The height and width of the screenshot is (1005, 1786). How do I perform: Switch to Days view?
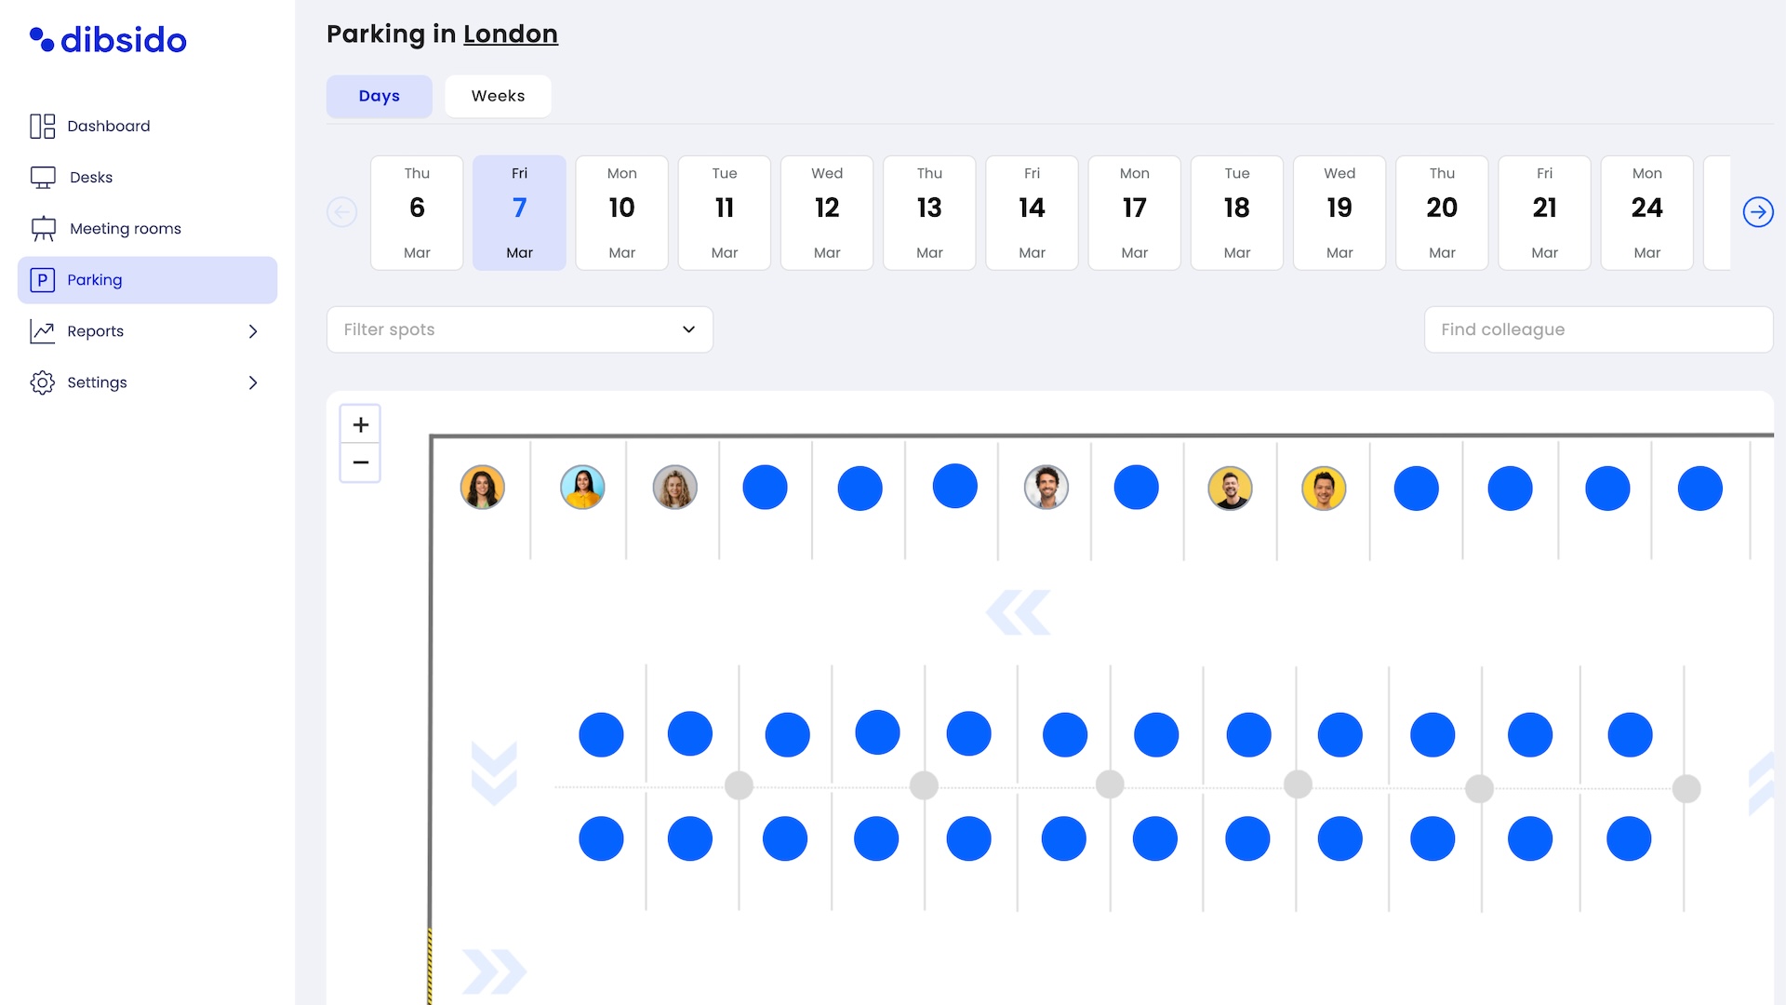(379, 97)
